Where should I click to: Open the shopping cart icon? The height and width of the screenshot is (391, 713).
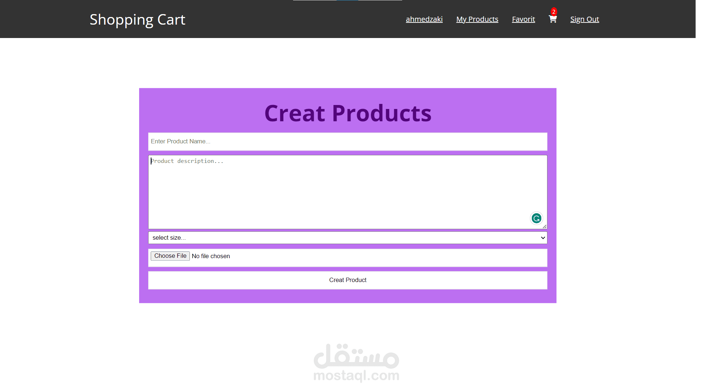[553, 20]
